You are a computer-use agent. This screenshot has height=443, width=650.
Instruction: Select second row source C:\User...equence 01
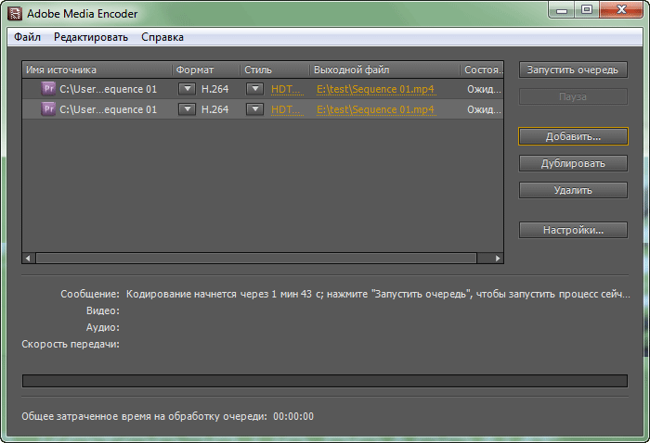(x=109, y=109)
